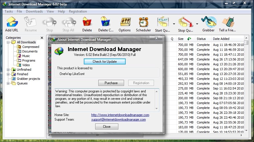Select the 493,33 MB download row

pos(206,79)
